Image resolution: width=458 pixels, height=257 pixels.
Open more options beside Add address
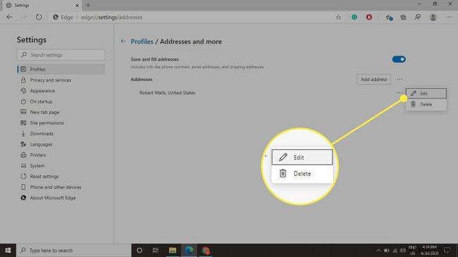400,79
